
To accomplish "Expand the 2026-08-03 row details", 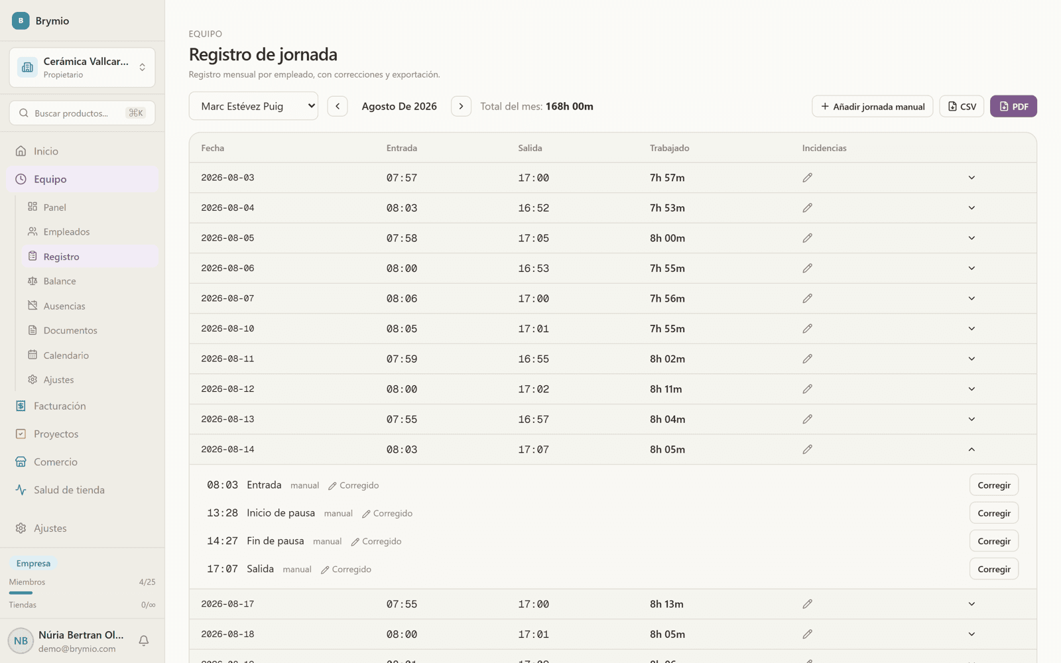I will (971, 178).
